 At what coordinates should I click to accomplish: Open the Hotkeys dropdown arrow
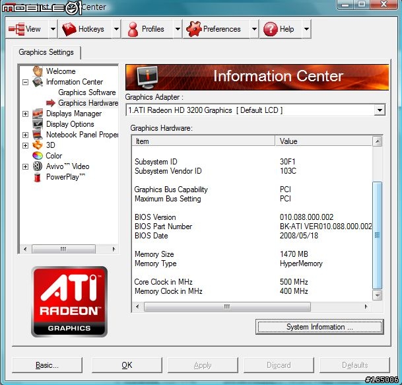(x=116, y=29)
